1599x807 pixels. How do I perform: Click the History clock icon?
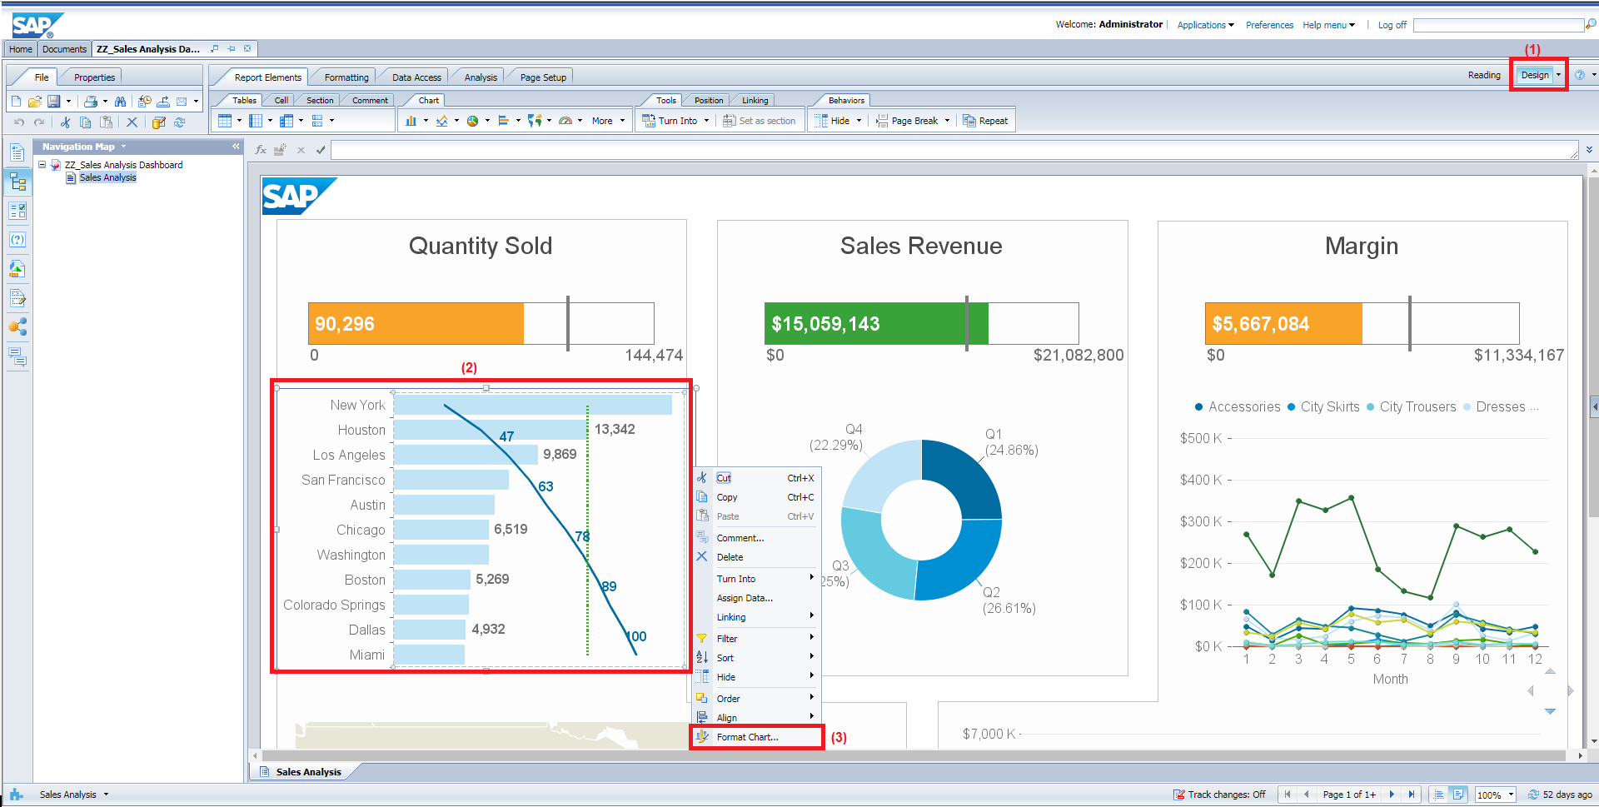pos(145,102)
